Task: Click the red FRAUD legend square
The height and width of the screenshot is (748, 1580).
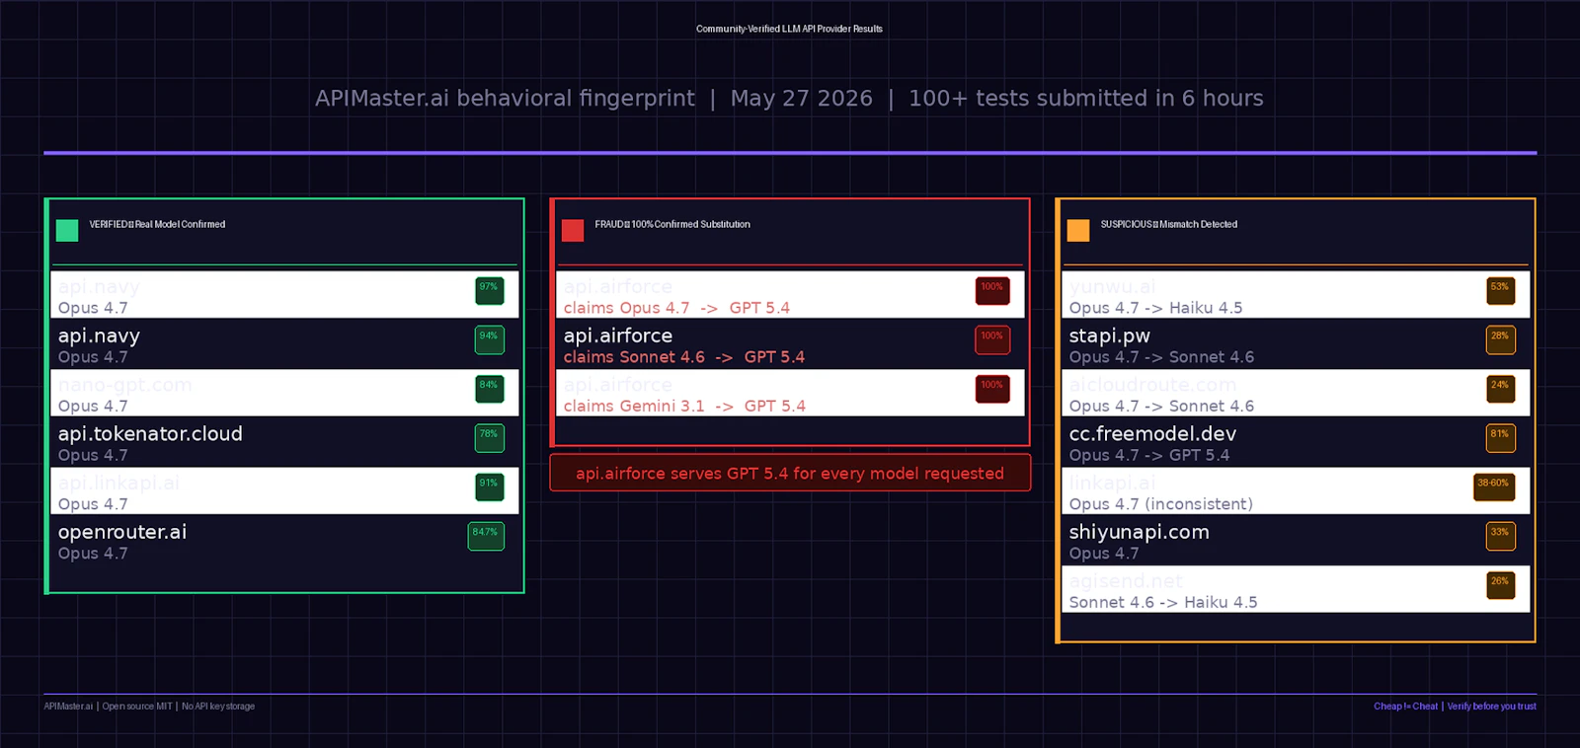Action: (573, 230)
